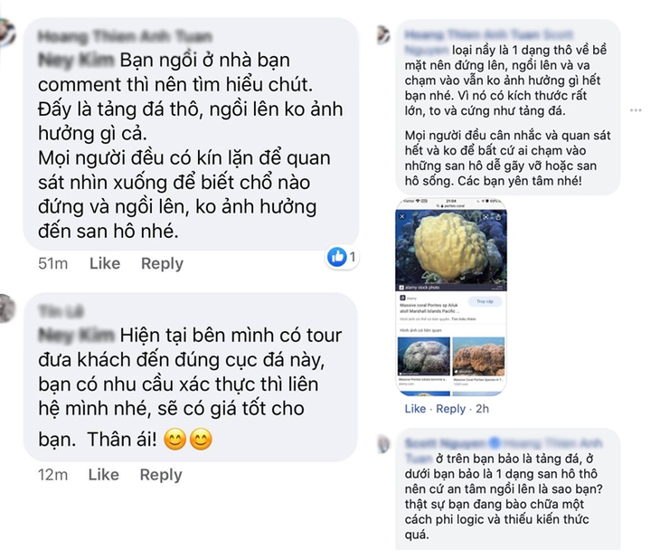Open the first commenter's profile avatar at top-left

pos(7,33)
